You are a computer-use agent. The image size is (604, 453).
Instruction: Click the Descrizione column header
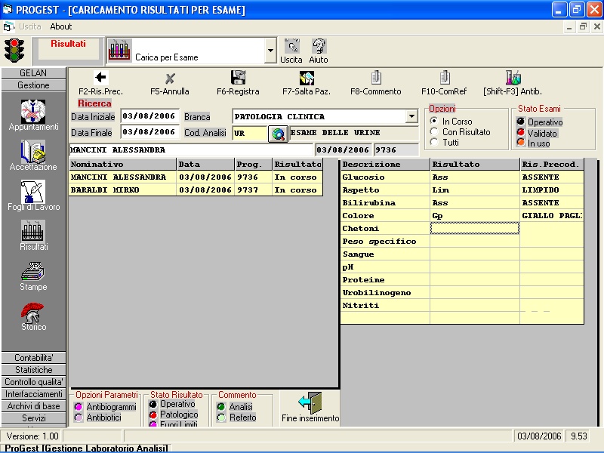(385, 164)
